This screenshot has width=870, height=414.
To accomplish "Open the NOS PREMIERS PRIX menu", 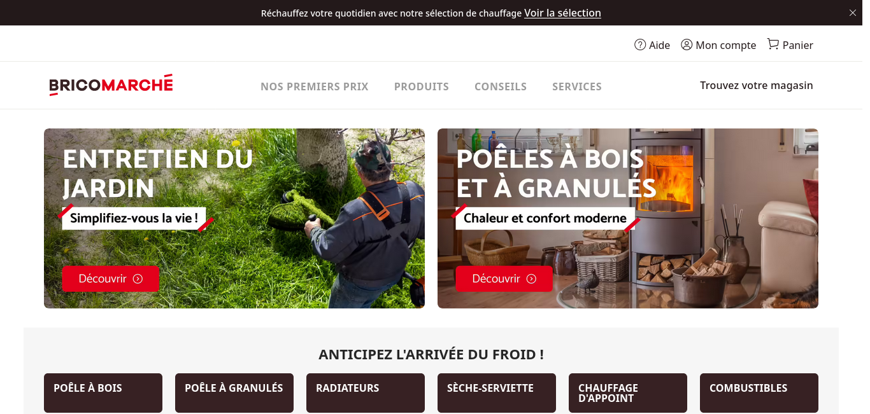I will coord(315,86).
